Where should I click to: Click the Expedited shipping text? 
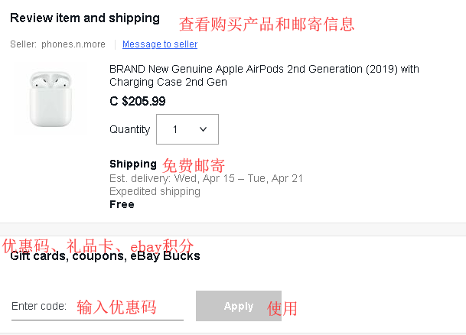click(155, 191)
